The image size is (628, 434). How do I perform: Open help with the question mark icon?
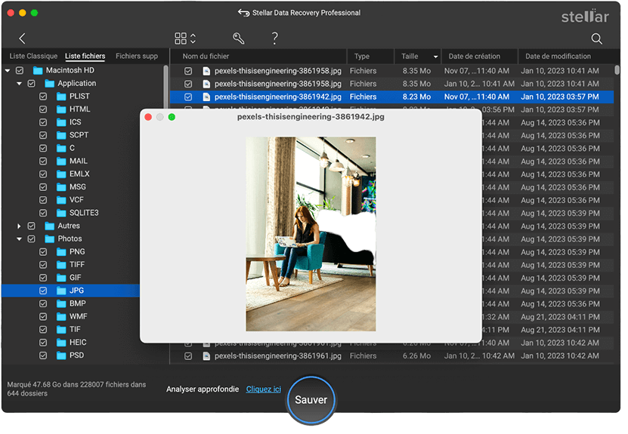click(x=274, y=38)
